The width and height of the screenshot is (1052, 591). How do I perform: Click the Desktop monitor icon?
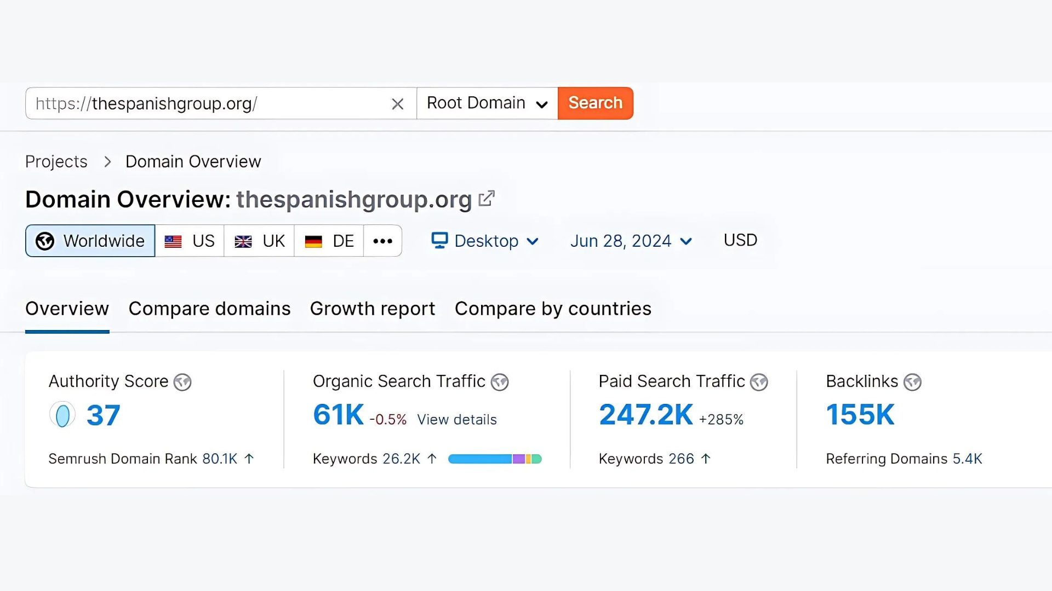click(439, 240)
